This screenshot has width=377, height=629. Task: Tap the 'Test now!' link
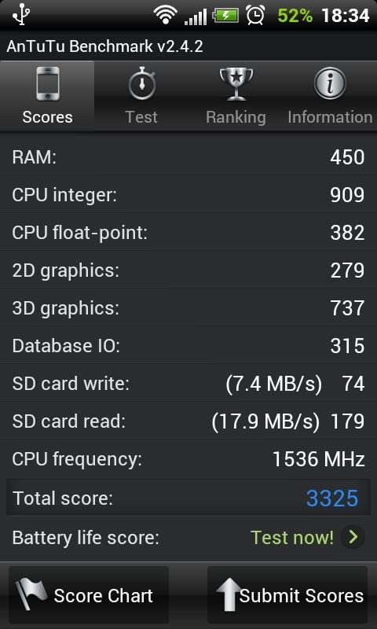tap(292, 537)
